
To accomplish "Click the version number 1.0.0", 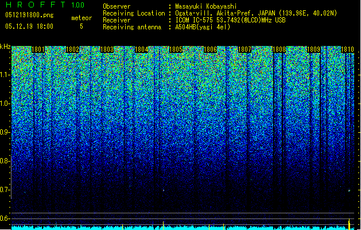I will 78,5.
